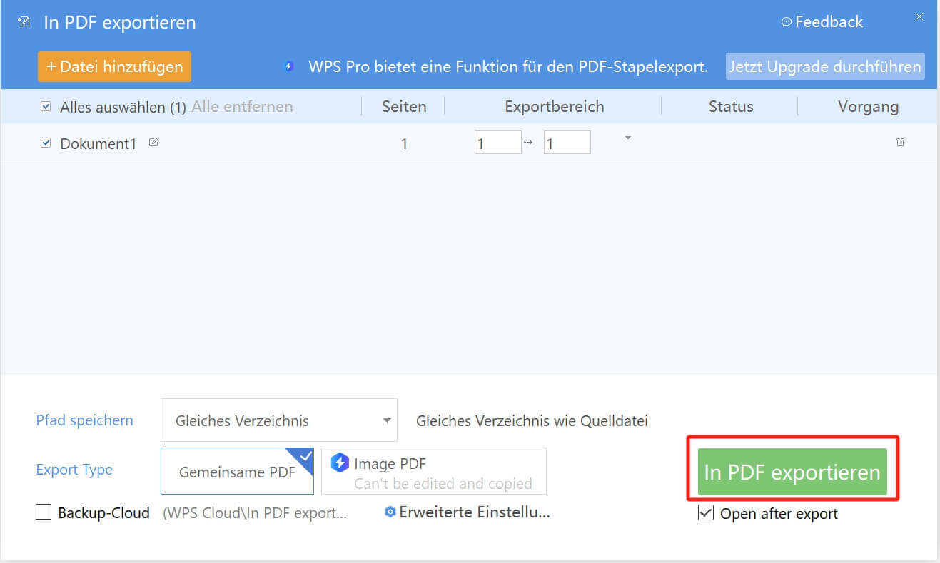Click the PDF export icon in the title bar
Image resolution: width=940 pixels, height=563 pixels.
(x=24, y=21)
